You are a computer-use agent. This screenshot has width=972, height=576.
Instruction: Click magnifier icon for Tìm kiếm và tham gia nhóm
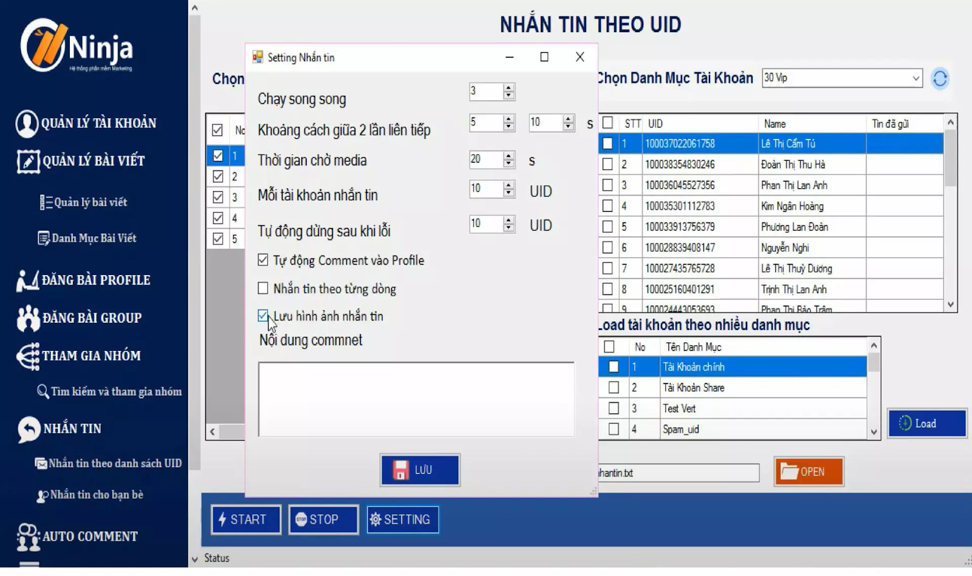click(x=43, y=391)
